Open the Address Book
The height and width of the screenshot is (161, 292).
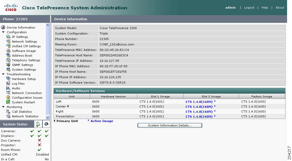pyautogui.click(x=22, y=55)
